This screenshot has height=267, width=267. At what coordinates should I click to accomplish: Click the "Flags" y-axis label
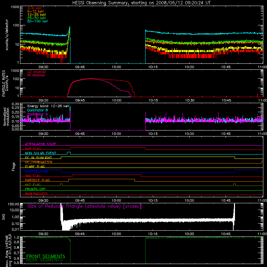(14, 167)
